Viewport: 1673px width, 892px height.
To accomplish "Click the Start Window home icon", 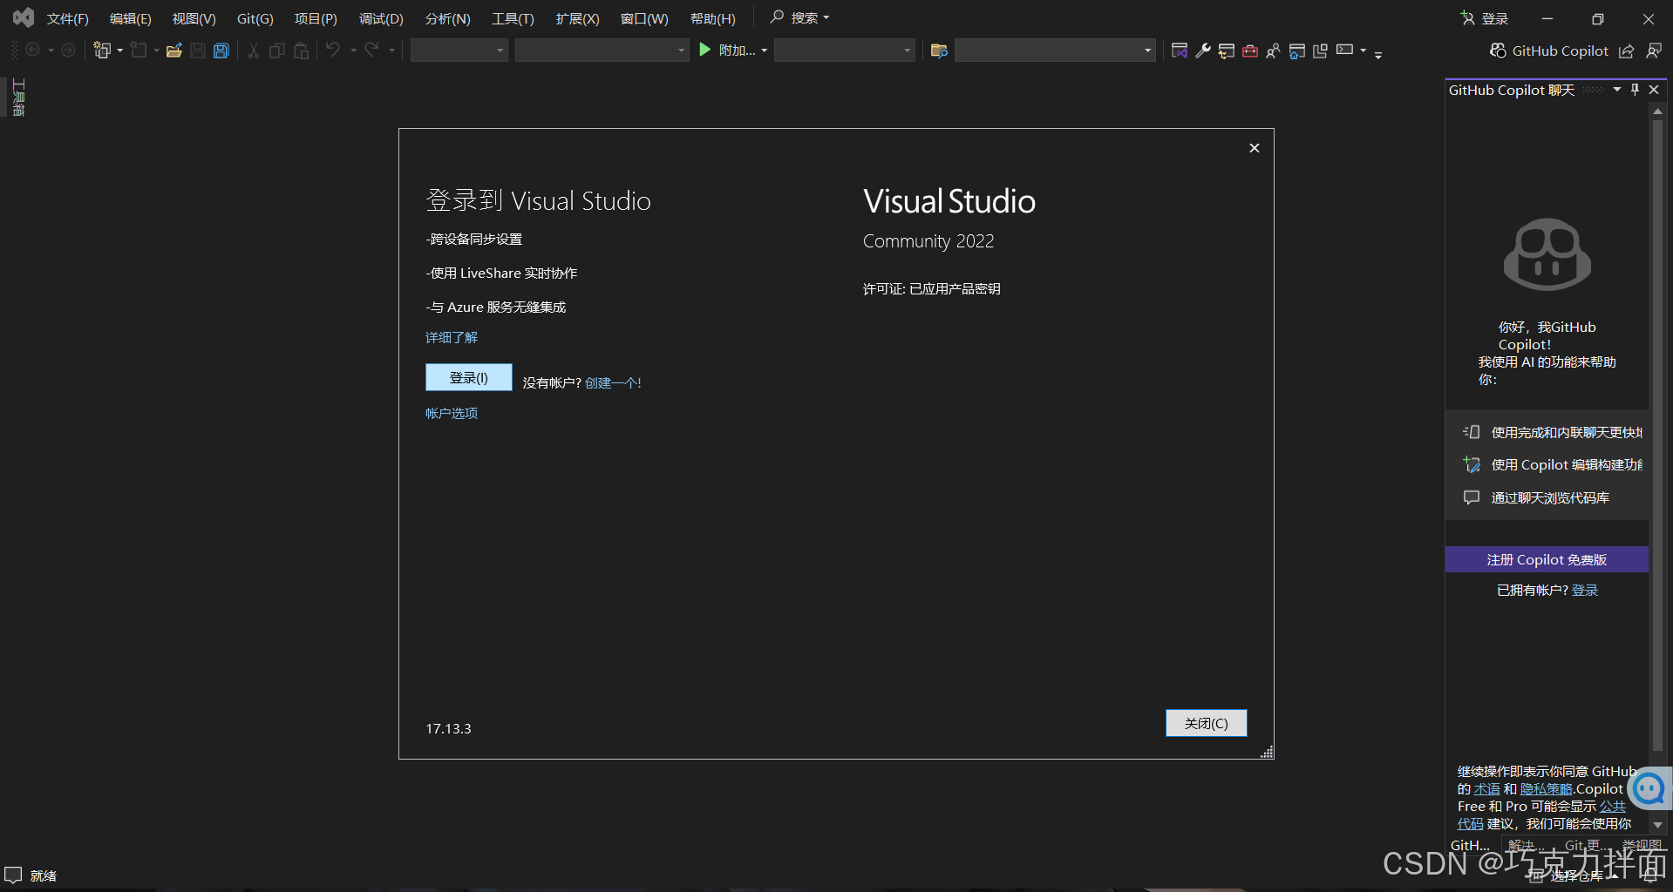I will pyautogui.click(x=1297, y=51).
